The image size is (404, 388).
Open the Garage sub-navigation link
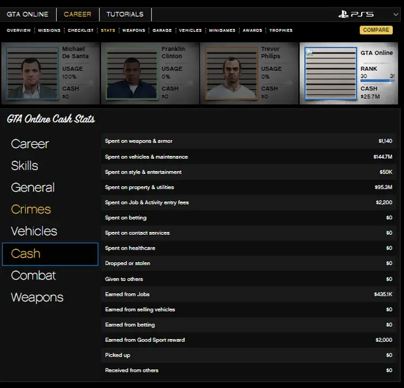pos(162,30)
